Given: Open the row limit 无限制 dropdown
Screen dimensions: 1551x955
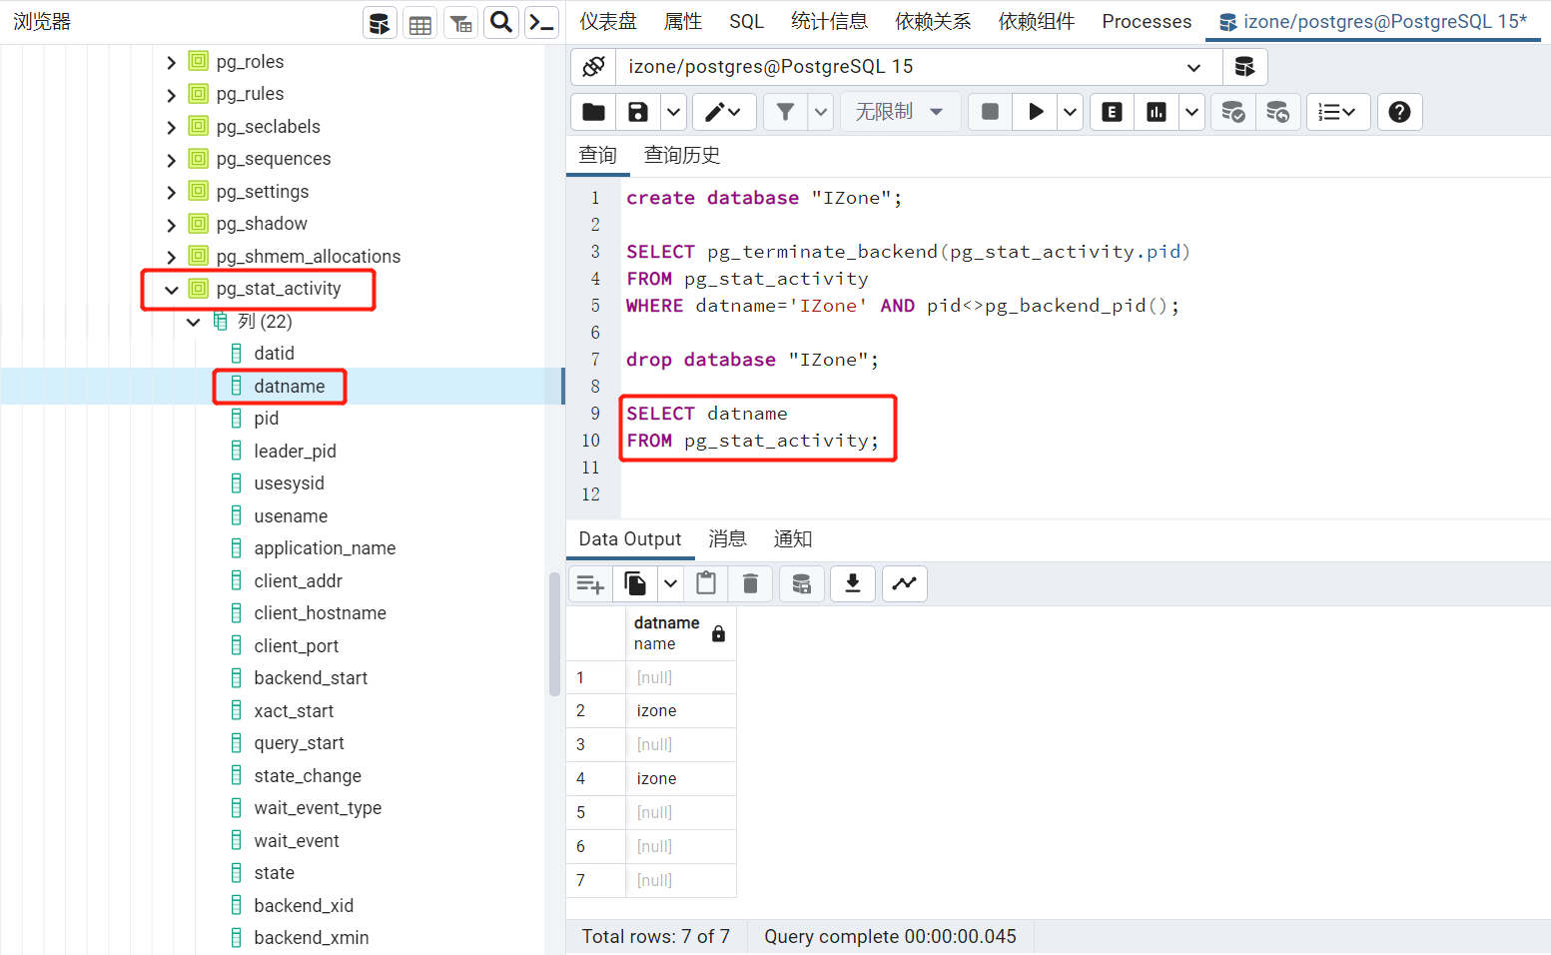Looking at the screenshot, I should [x=900, y=112].
